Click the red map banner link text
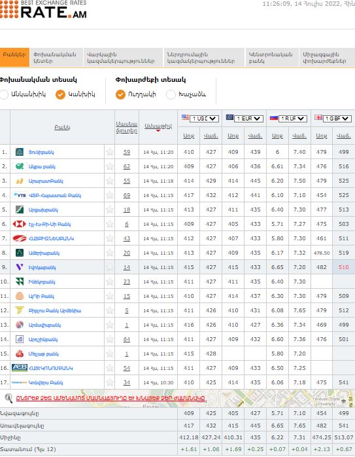 click(110, 398)
